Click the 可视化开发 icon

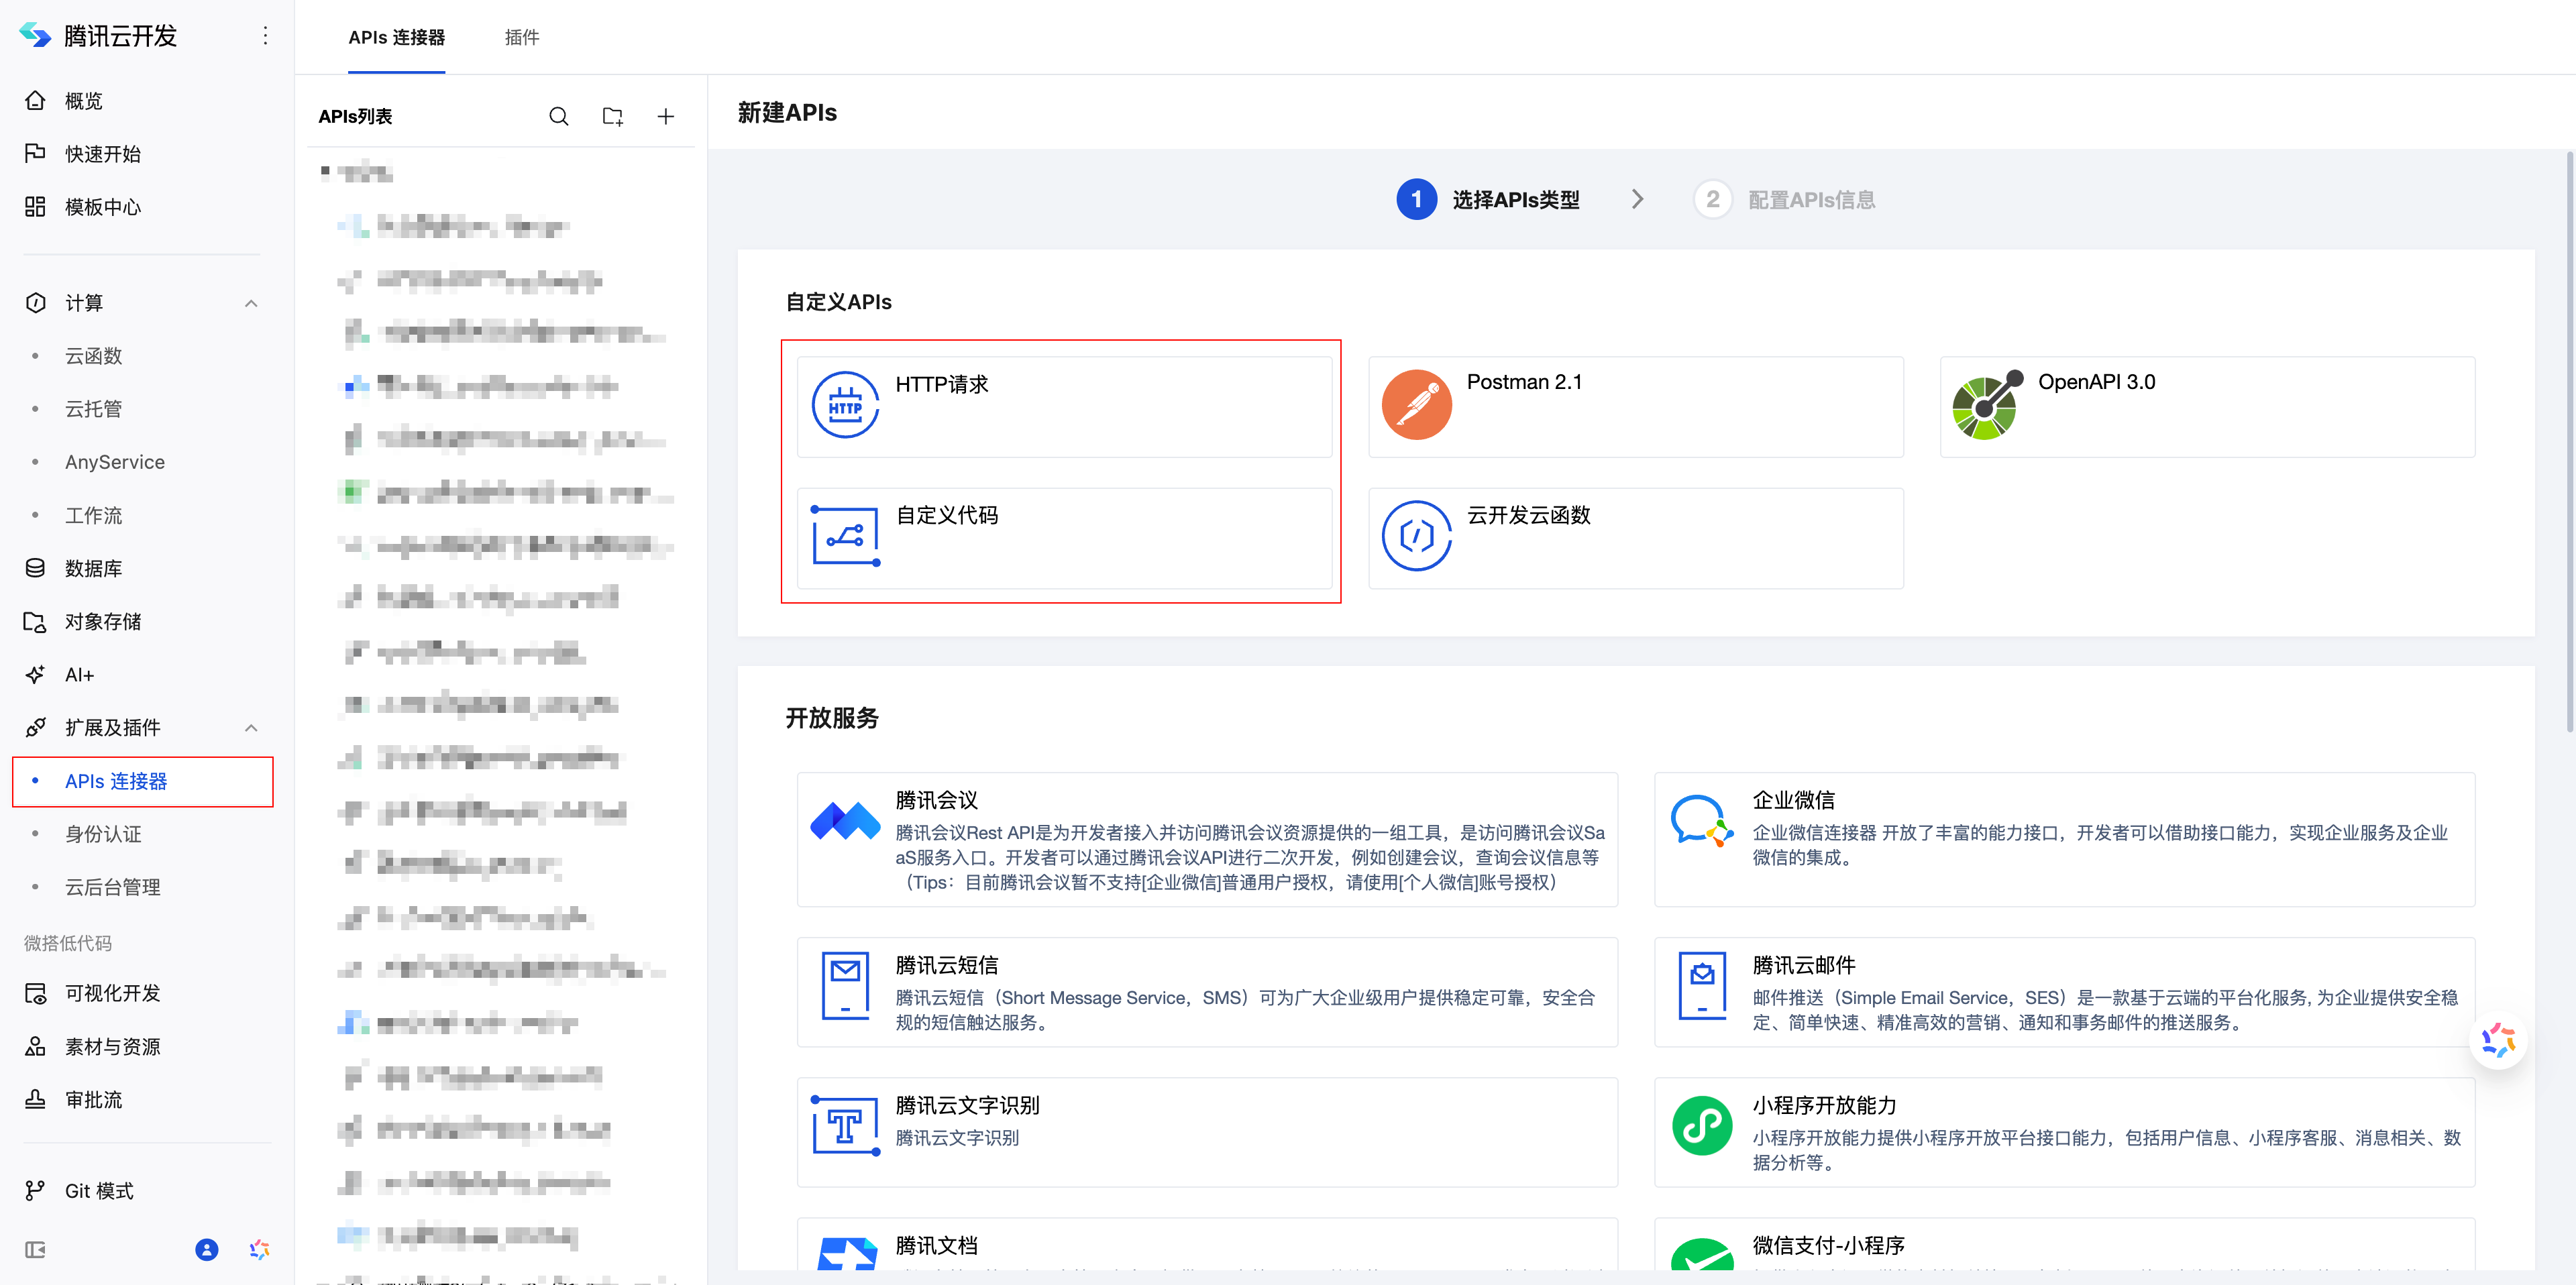coord(35,993)
